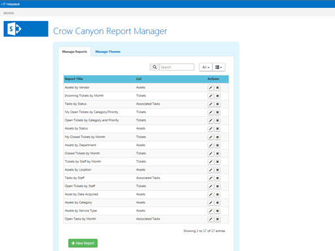335x251 pixels.
Task: Switch to Manage Themes tab
Action: (x=108, y=52)
